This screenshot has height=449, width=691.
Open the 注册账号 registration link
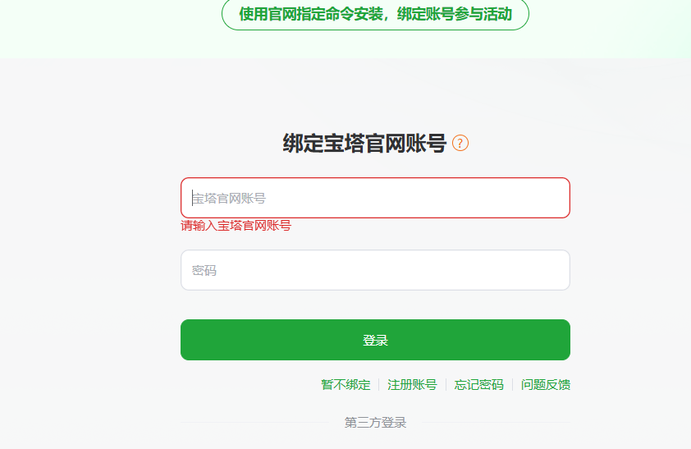pos(412,385)
